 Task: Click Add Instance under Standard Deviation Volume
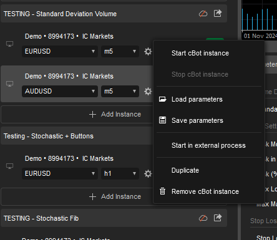[115, 114]
